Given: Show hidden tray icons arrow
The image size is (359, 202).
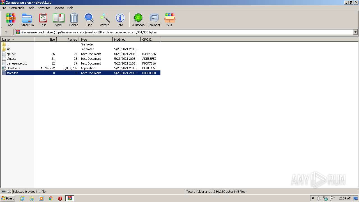Looking at the screenshot, I should 313,198.
